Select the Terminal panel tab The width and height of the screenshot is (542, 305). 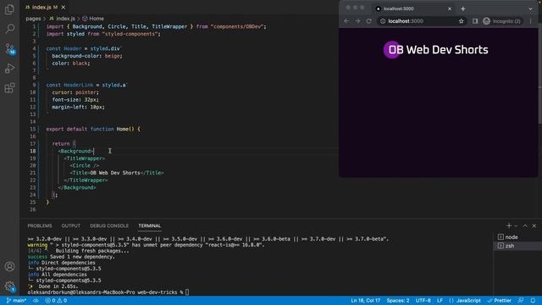150,226
